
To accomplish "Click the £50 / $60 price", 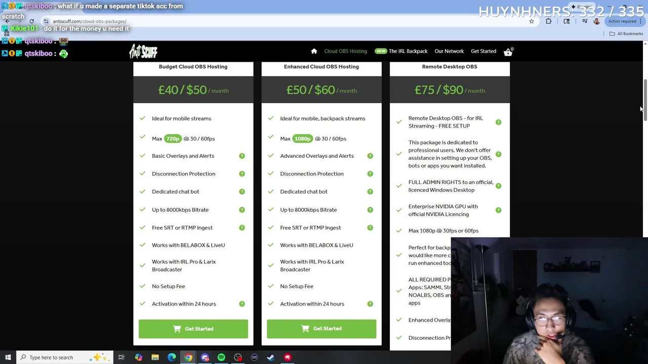I will coord(310,90).
